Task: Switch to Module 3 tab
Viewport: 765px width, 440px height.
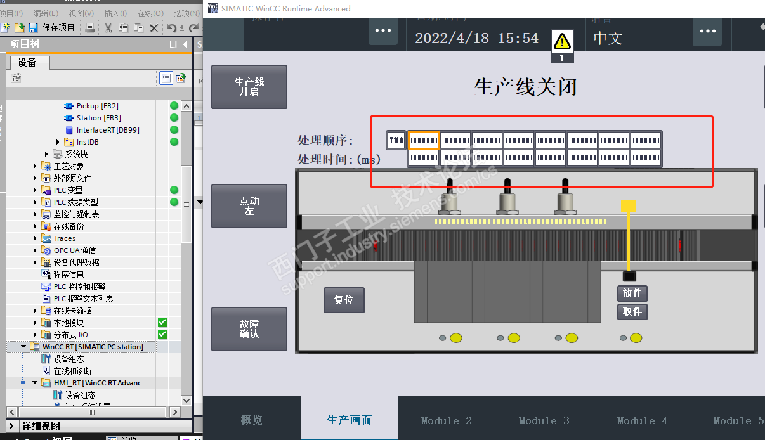Action: click(x=544, y=420)
